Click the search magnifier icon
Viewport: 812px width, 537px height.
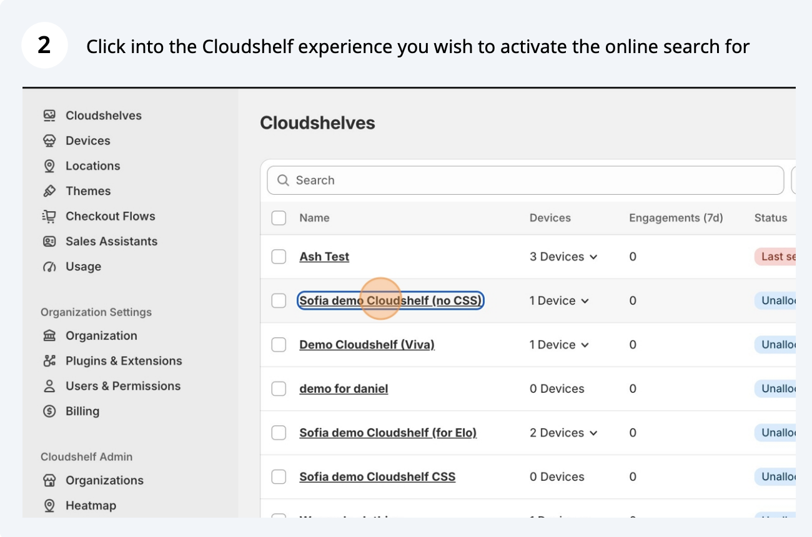click(283, 180)
